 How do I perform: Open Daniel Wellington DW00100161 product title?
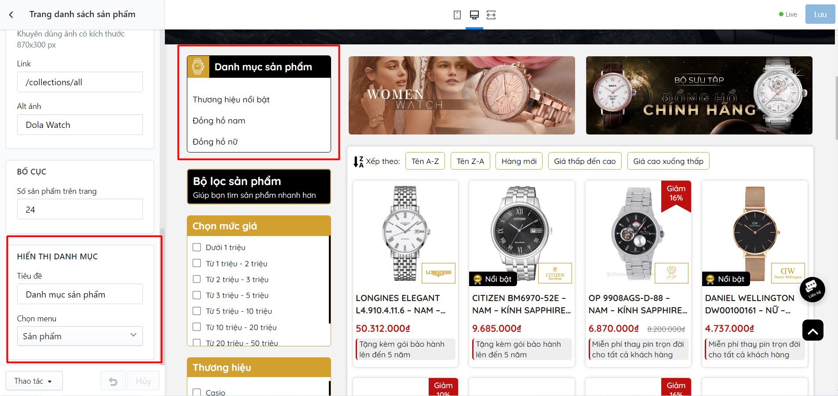click(x=750, y=304)
